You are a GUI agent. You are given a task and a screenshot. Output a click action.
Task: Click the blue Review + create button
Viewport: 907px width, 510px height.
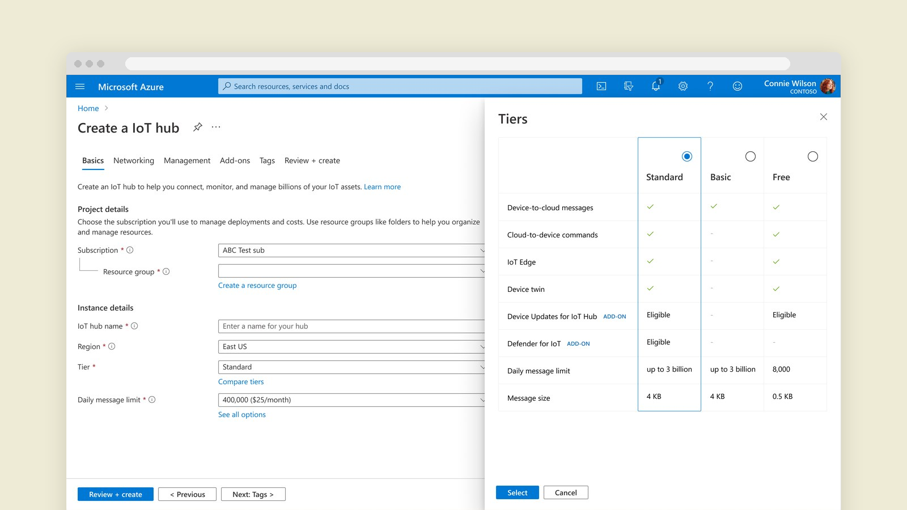[116, 494]
